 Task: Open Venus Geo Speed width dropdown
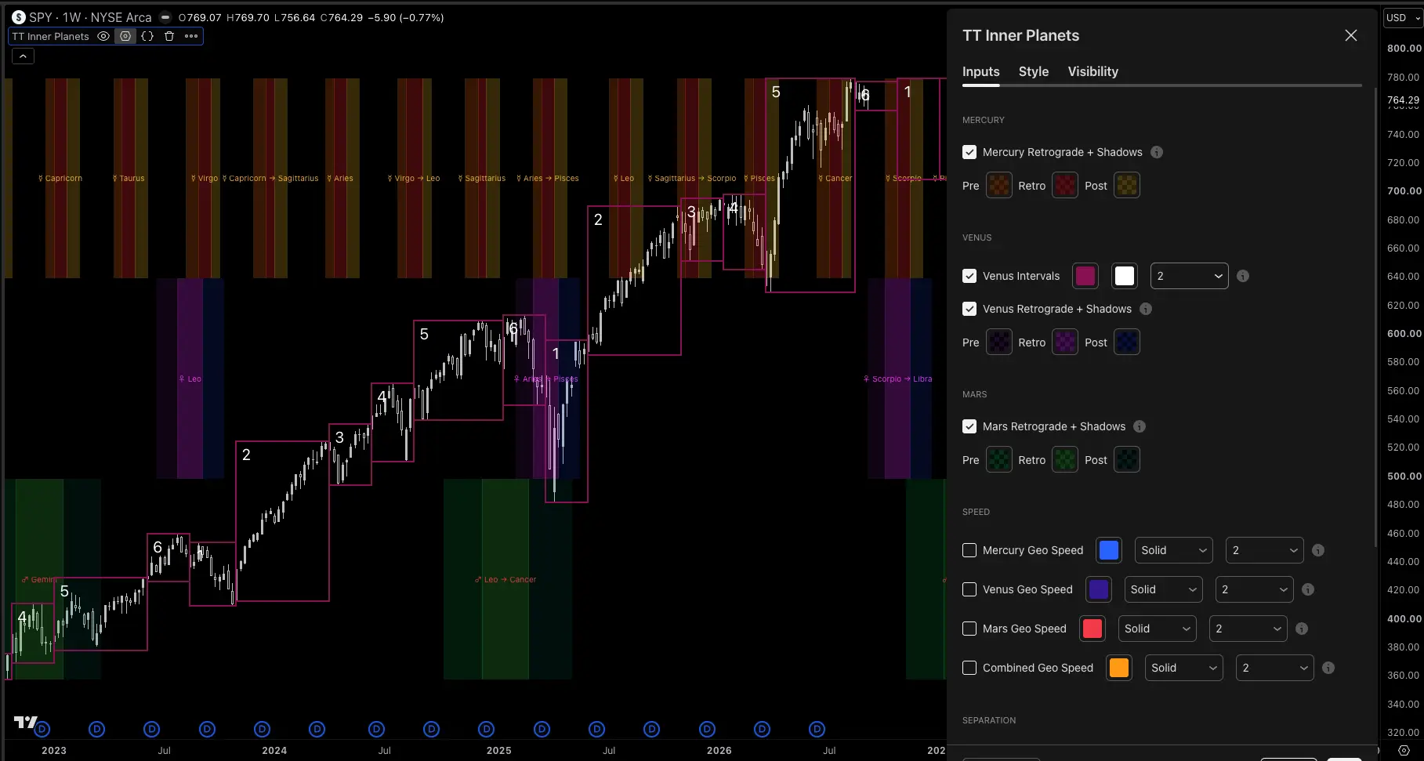pyautogui.click(x=1254, y=589)
